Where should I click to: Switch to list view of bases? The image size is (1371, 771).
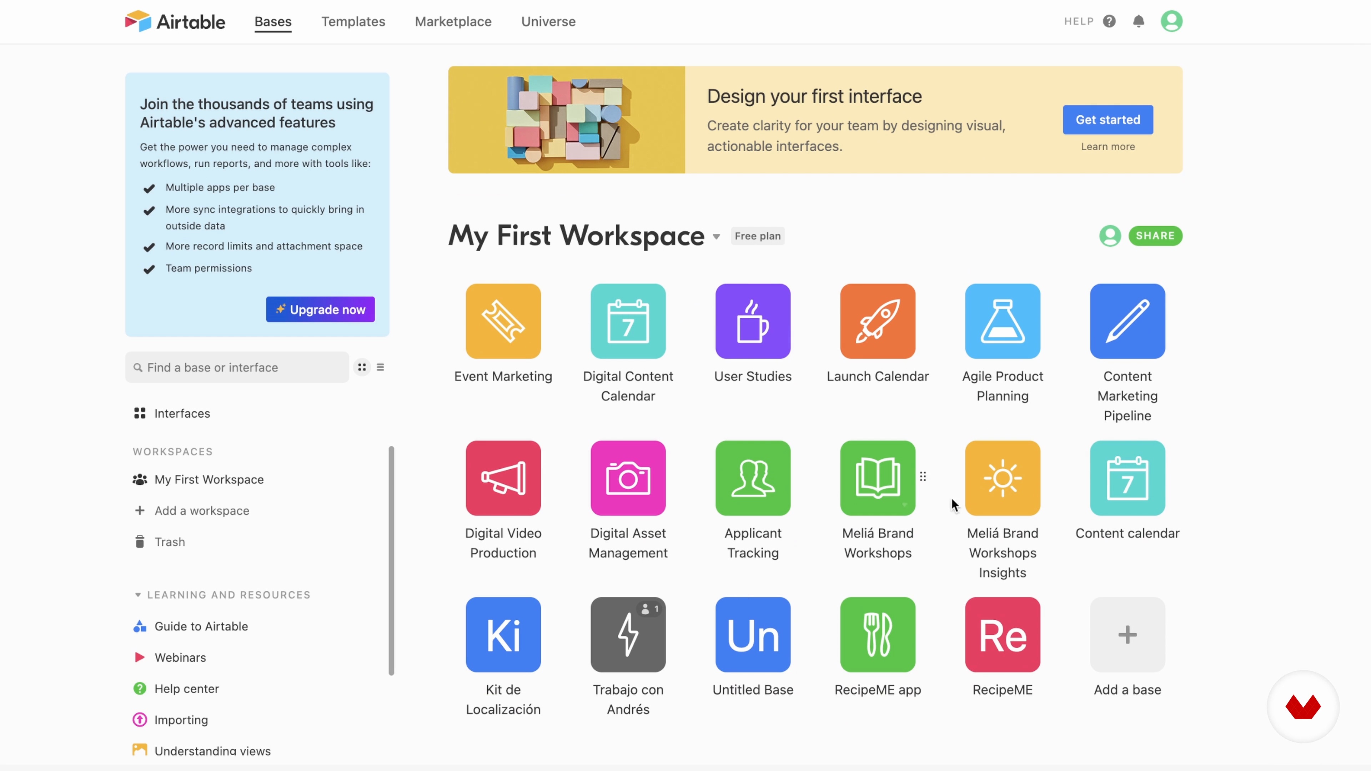coord(380,367)
